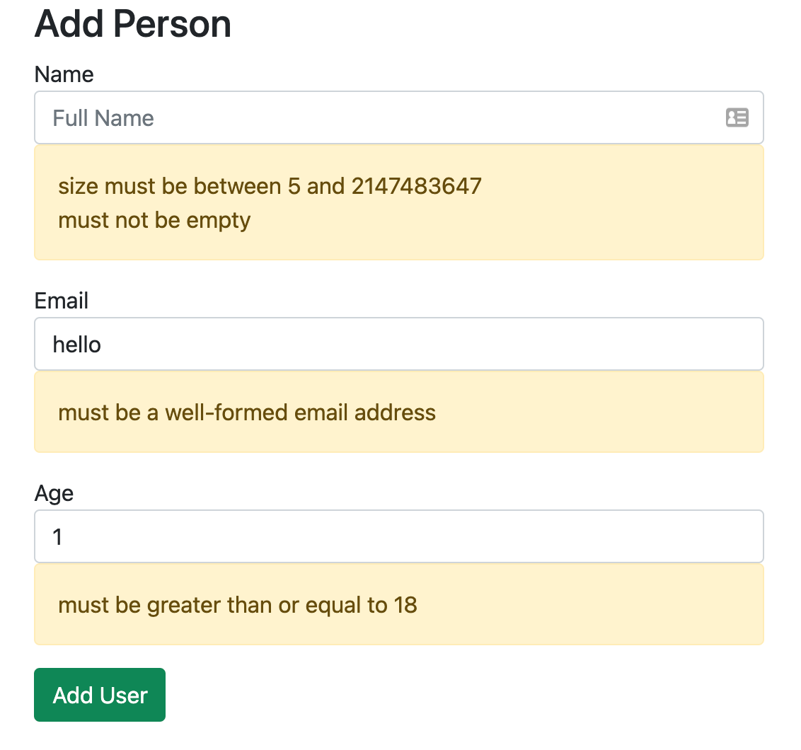Click the 'Email' field label
Viewport: 801px width, 750px height.
pos(61,301)
